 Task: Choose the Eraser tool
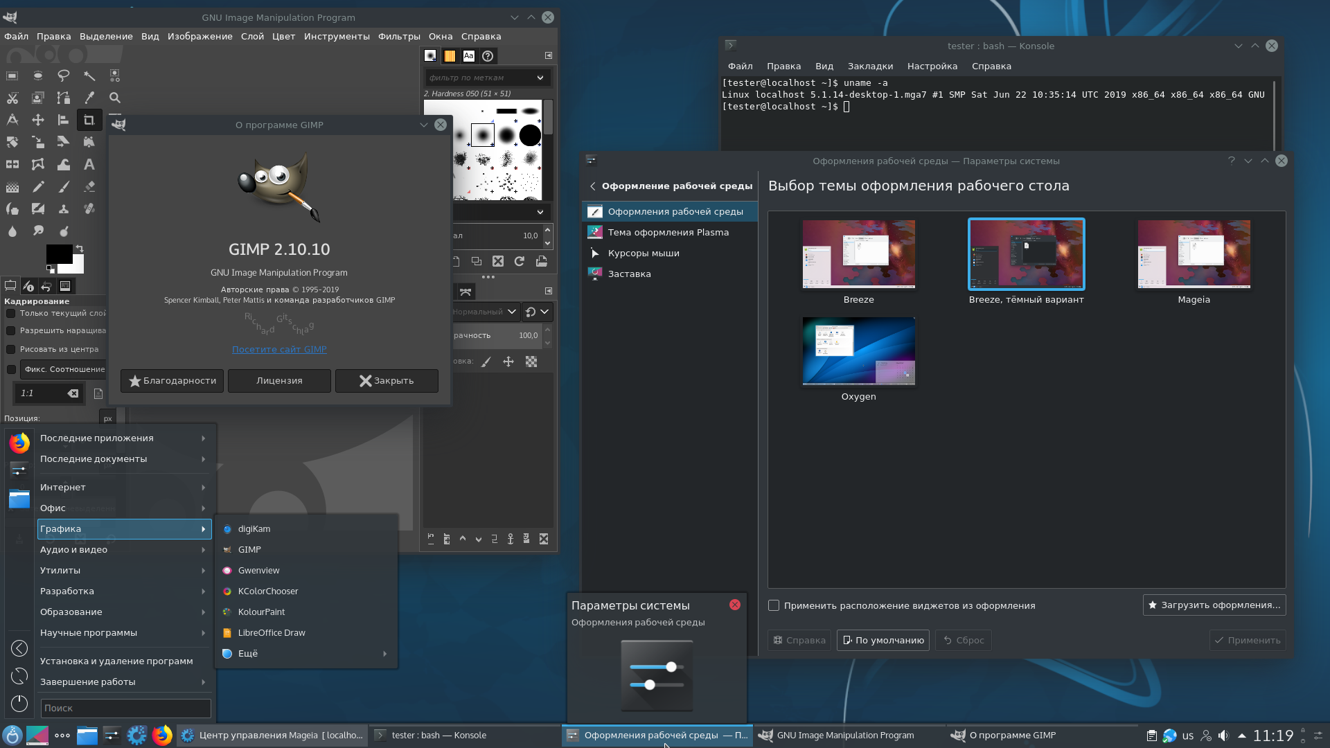click(89, 186)
